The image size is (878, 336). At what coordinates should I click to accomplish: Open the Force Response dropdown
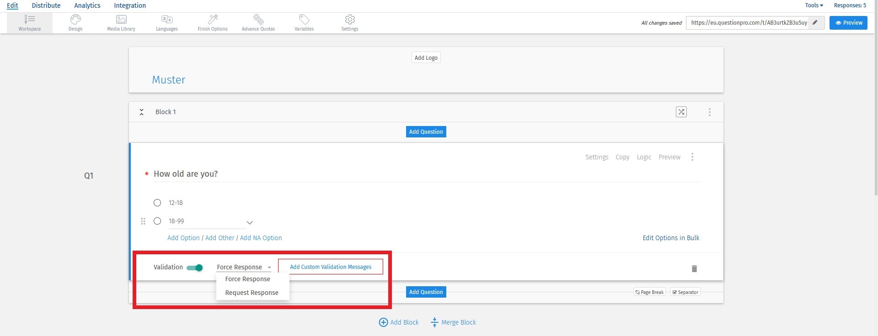coord(244,267)
